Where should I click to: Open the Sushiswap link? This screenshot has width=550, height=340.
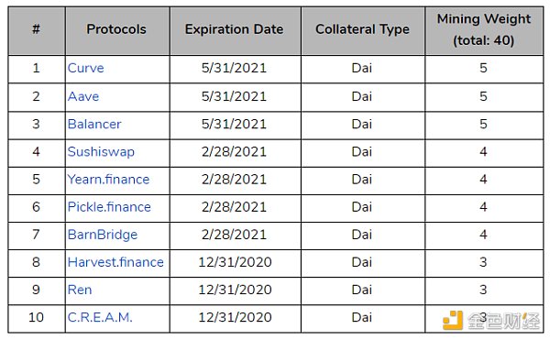click(101, 152)
